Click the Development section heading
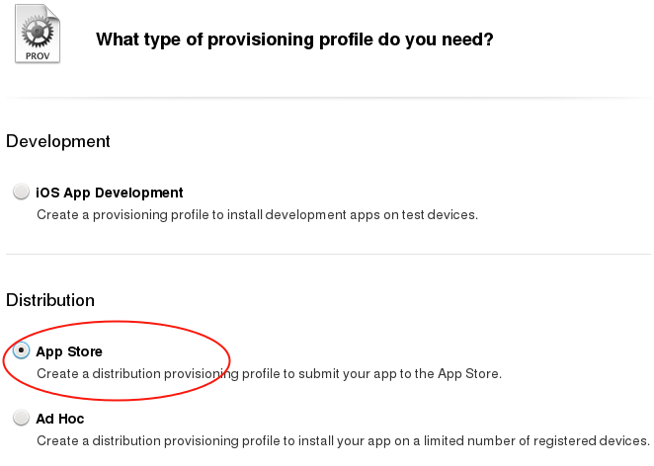The height and width of the screenshot is (466, 654). tap(58, 141)
